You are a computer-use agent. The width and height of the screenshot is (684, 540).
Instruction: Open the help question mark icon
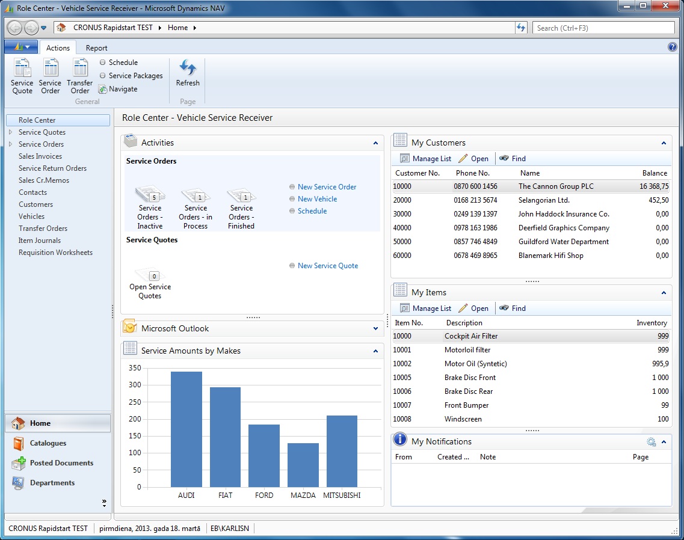pos(672,47)
